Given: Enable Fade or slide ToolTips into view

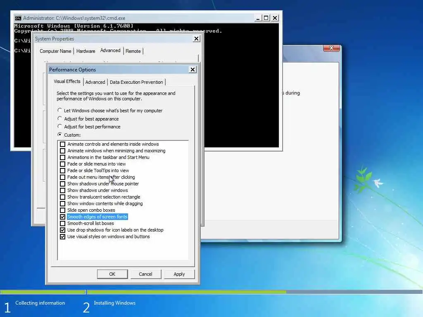Looking at the screenshot, I should tap(63, 170).
